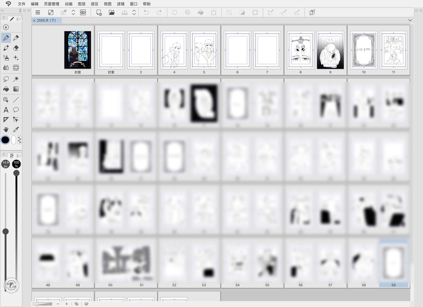423x307 pixels.
Task: Click the Save icon in the toolbar
Action: [125, 12]
